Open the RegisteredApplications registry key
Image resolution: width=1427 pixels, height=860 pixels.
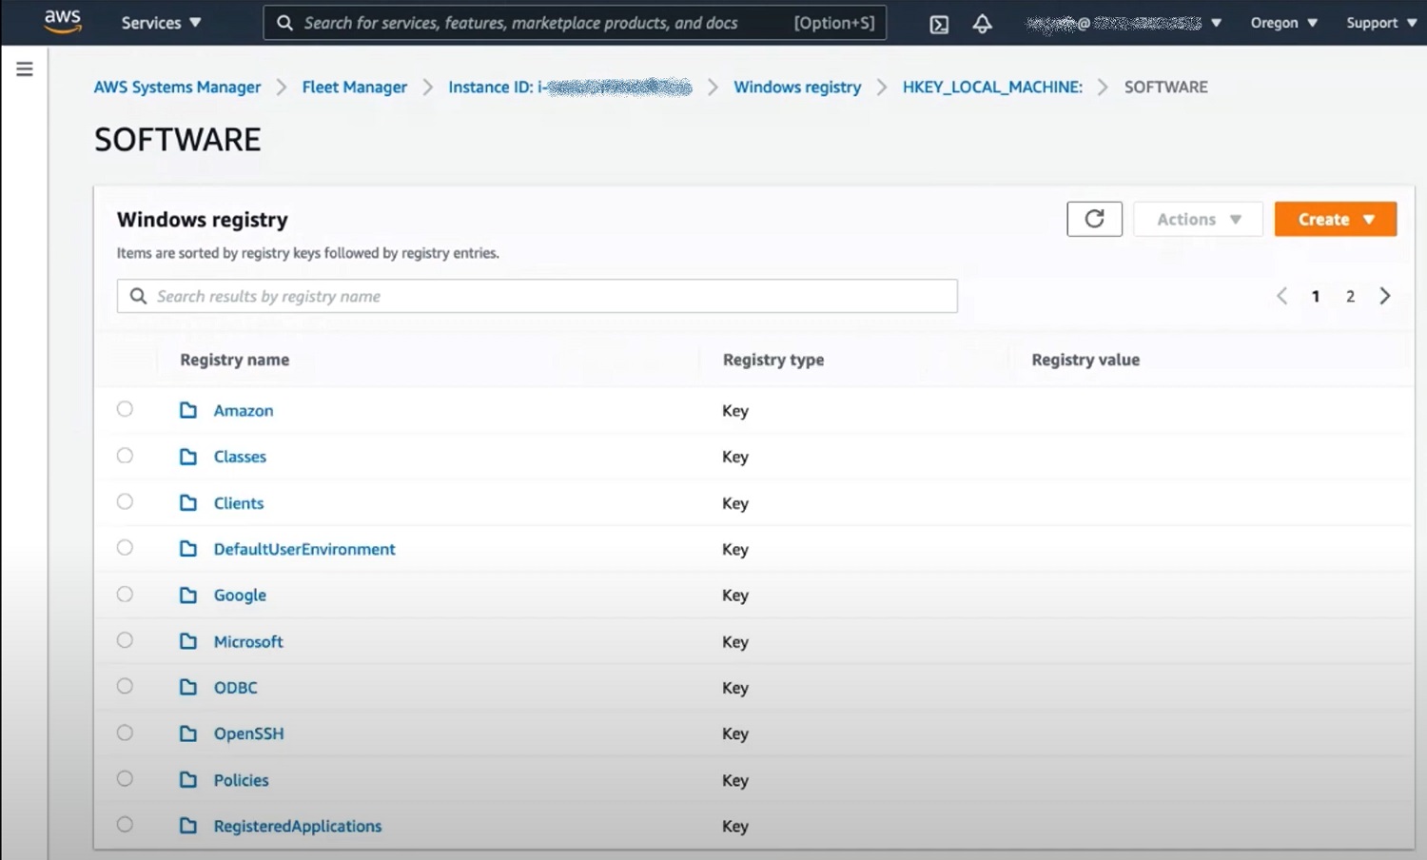(298, 826)
